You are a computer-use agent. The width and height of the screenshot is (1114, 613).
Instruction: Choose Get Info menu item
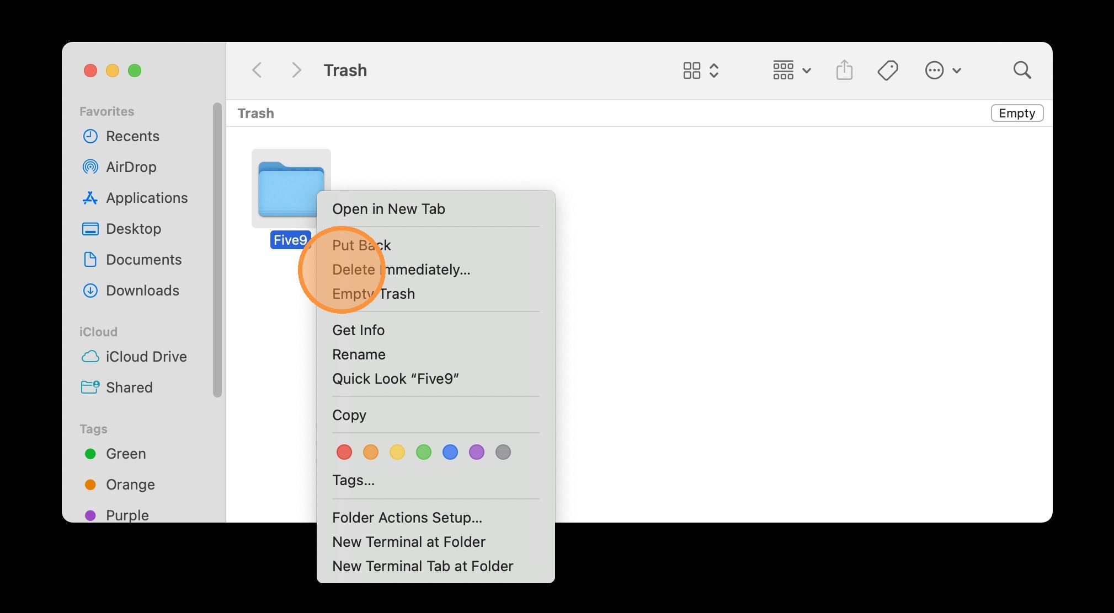click(435, 330)
